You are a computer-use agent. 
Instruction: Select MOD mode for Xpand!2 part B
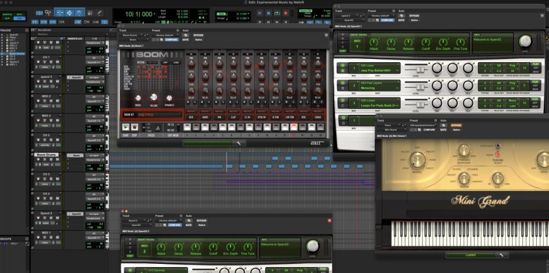tap(535, 89)
